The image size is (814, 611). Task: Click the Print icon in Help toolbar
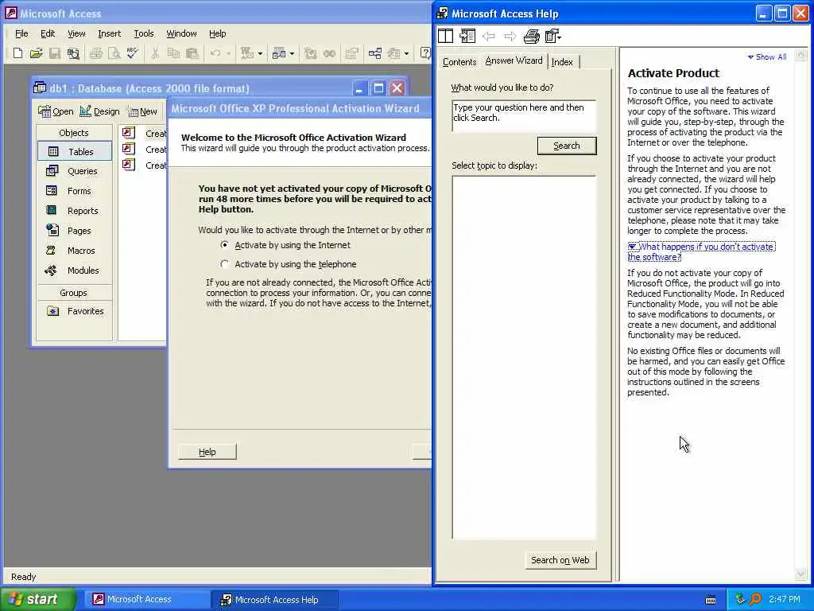click(532, 36)
